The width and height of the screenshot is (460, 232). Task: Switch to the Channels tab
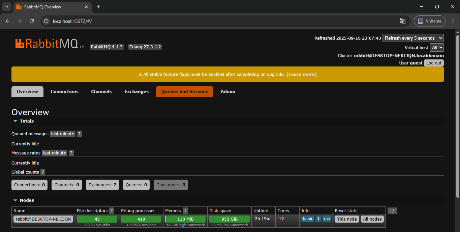[x=101, y=91]
